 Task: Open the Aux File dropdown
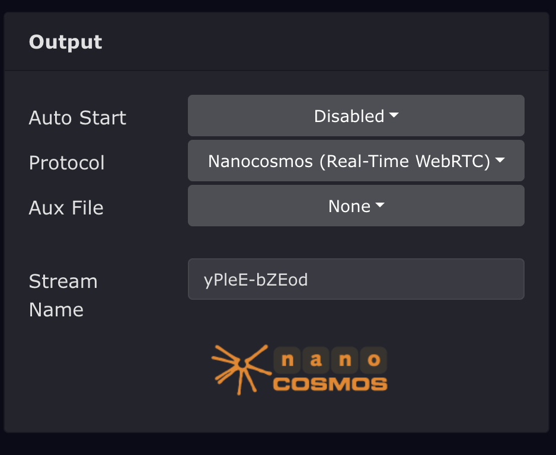point(356,206)
